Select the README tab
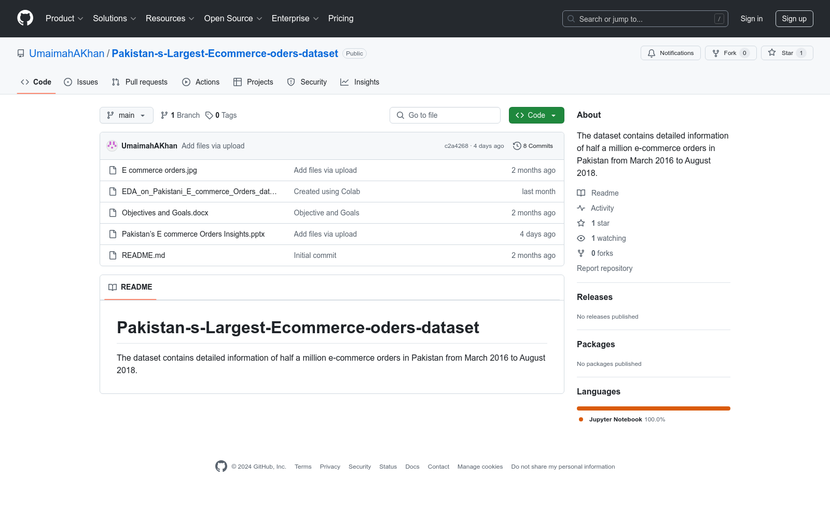Image resolution: width=830 pixels, height=519 pixels. pyautogui.click(x=130, y=287)
